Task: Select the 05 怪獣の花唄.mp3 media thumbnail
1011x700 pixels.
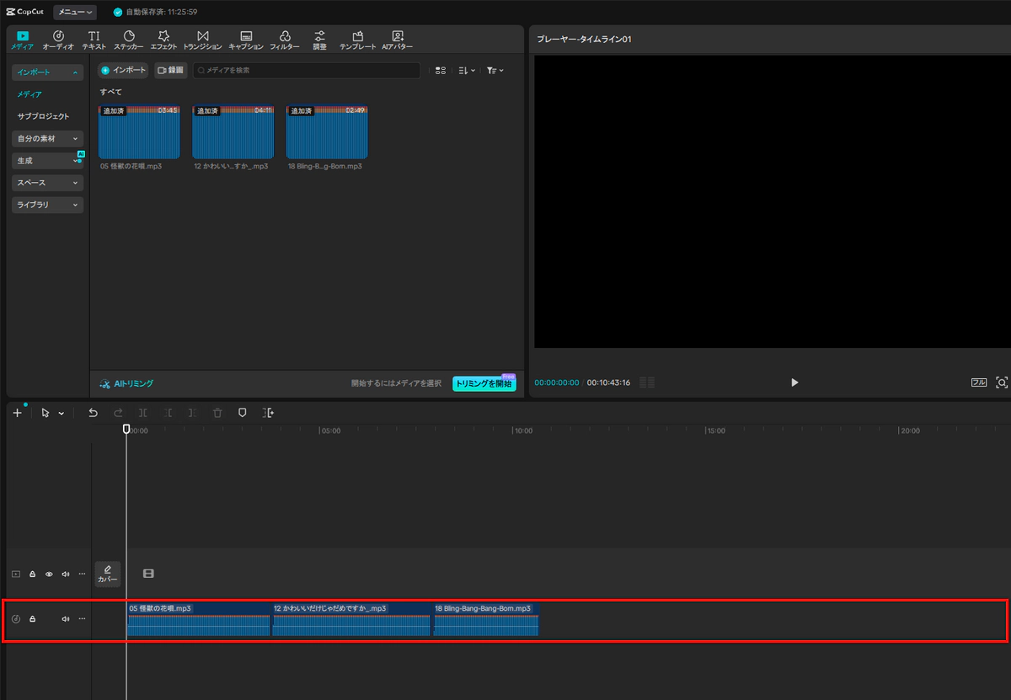Action: 139,131
